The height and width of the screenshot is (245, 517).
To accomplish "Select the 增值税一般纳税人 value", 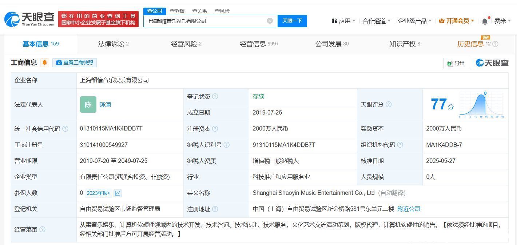I will (x=275, y=161).
